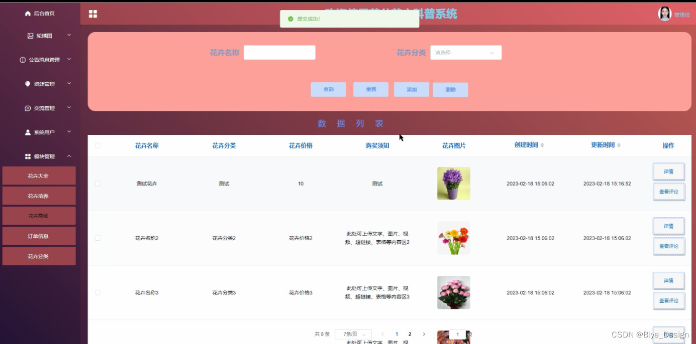Expand the 交流管理 menu chevron
The width and height of the screenshot is (696, 344).
click(69, 107)
